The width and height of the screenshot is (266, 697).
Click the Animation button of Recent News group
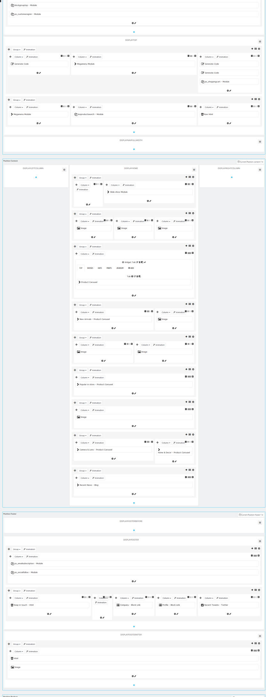(x=95, y=471)
